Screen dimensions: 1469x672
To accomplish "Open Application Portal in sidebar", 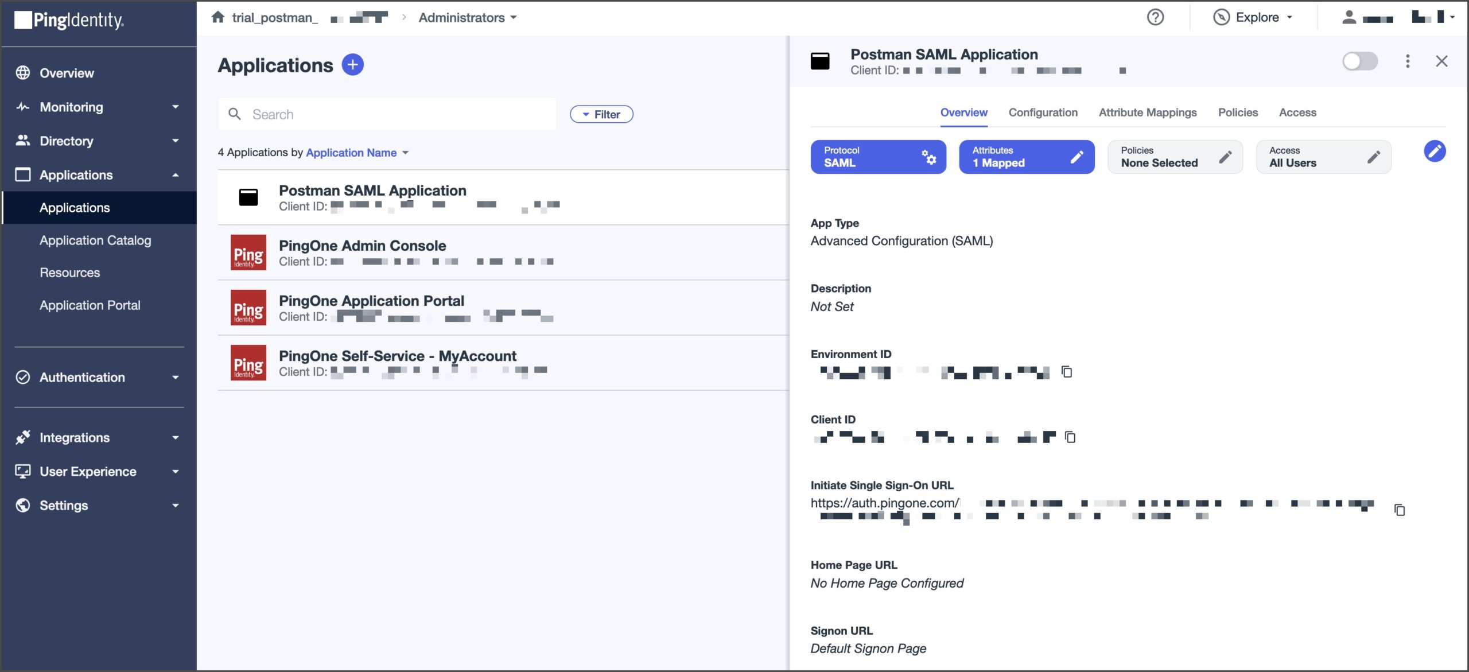I will coord(90,305).
